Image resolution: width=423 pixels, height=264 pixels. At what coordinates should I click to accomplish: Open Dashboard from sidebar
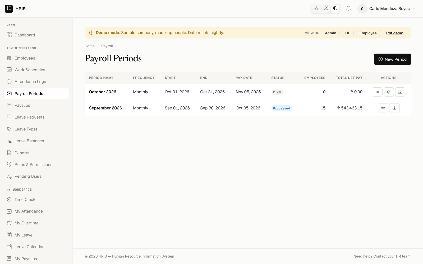click(x=36, y=35)
